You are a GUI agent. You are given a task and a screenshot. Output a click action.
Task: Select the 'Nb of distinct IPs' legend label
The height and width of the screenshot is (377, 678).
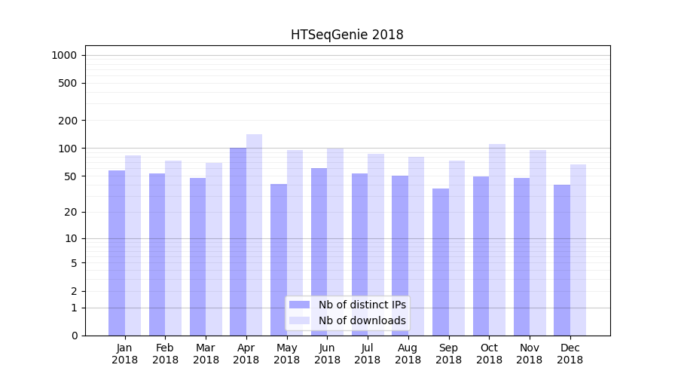click(x=362, y=305)
